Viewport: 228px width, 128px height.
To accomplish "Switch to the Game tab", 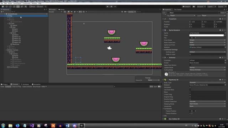I will pyautogui.click(x=62, y=10).
